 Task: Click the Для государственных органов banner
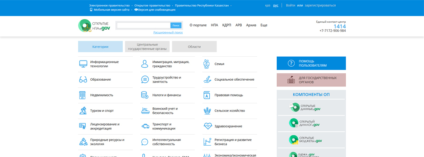point(311,80)
